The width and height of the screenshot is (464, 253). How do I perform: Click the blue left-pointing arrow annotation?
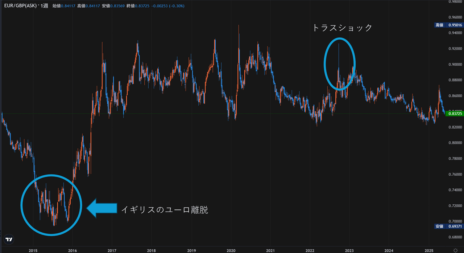pos(101,208)
